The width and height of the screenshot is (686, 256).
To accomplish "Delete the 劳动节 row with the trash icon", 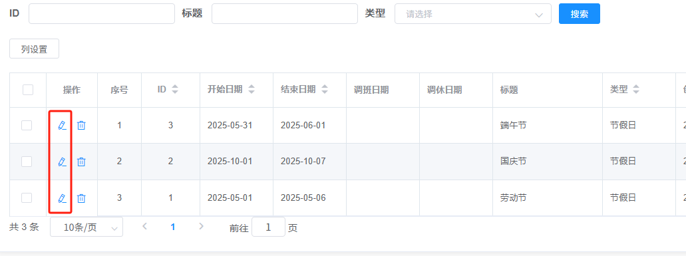I will click(81, 198).
